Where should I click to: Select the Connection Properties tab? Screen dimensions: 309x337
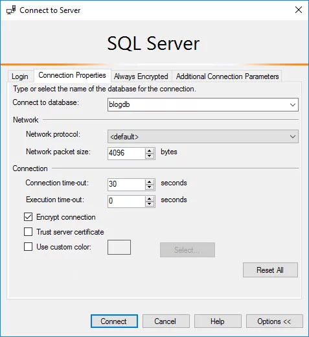tap(72, 75)
